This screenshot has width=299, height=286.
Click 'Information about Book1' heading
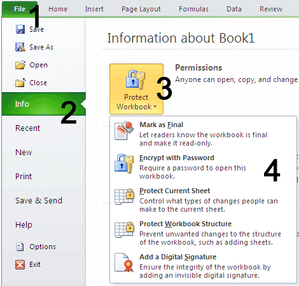[x=181, y=38]
